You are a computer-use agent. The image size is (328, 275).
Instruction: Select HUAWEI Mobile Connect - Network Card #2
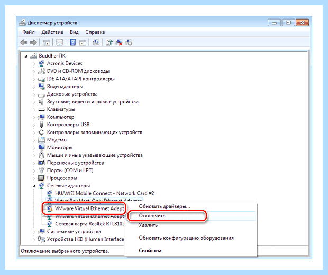(105, 193)
